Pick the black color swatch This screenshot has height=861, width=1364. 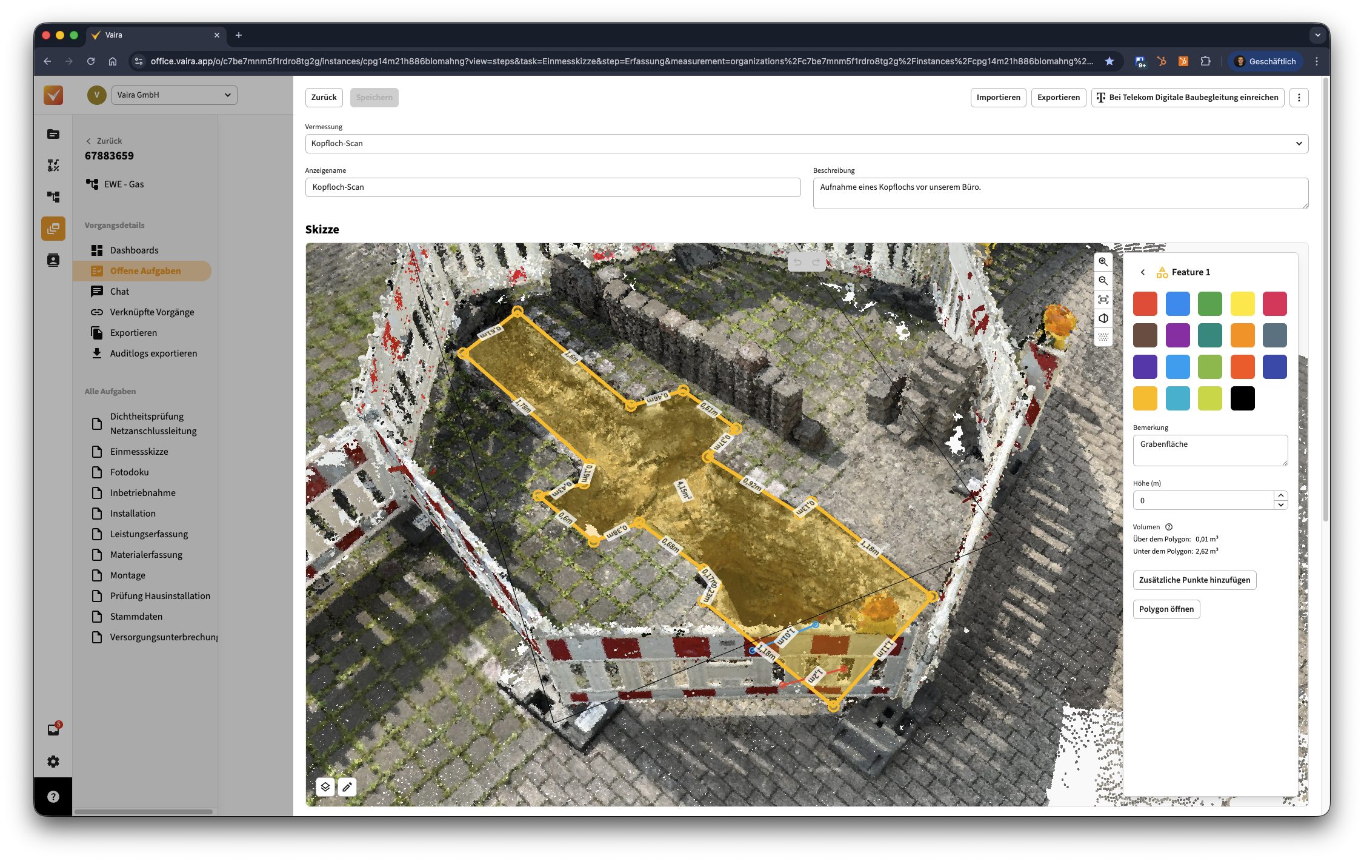tap(1242, 398)
